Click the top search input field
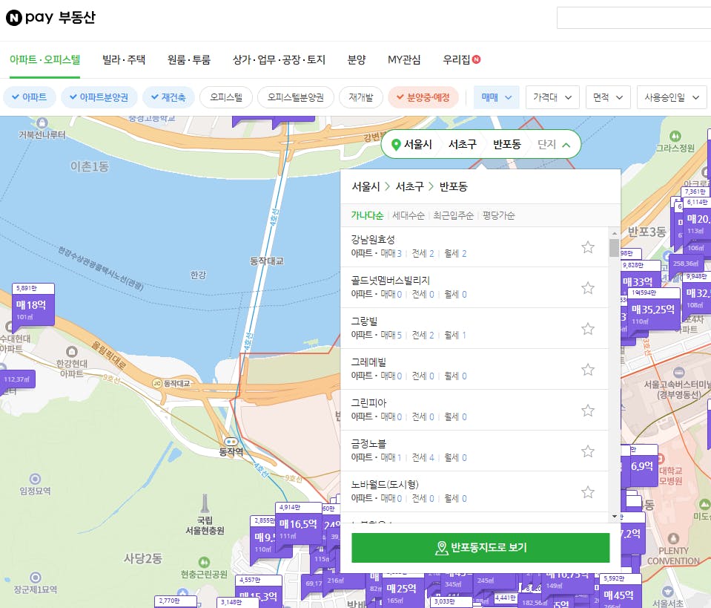The image size is (711, 608). click(x=633, y=18)
